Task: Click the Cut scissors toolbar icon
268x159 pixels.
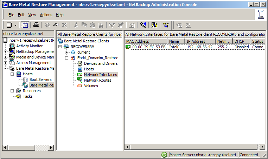Action: pyautogui.click(x=75, y=25)
